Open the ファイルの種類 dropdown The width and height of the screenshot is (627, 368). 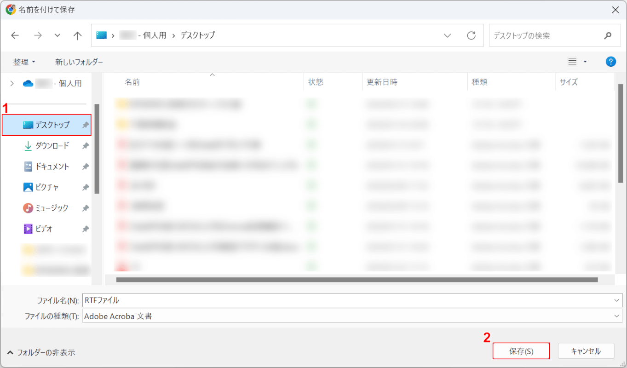coord(352,316)
